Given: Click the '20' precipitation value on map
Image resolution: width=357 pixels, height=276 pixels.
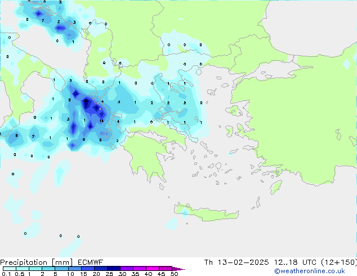Looking at the screenshot, I should coord(86,100).
